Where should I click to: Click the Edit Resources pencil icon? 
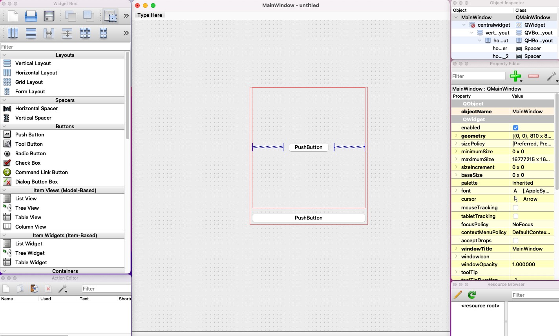pos(458,295)
